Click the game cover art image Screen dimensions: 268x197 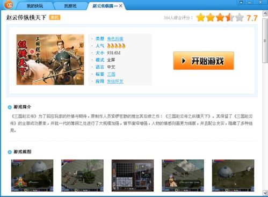(50, 60)
